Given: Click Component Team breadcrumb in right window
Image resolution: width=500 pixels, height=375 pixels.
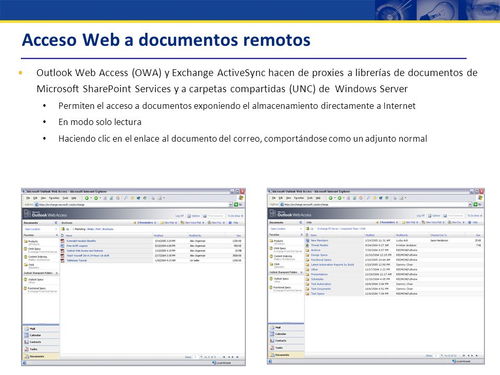Looking at the screenshot, I should pyautogui.click(x=349, y=229).
